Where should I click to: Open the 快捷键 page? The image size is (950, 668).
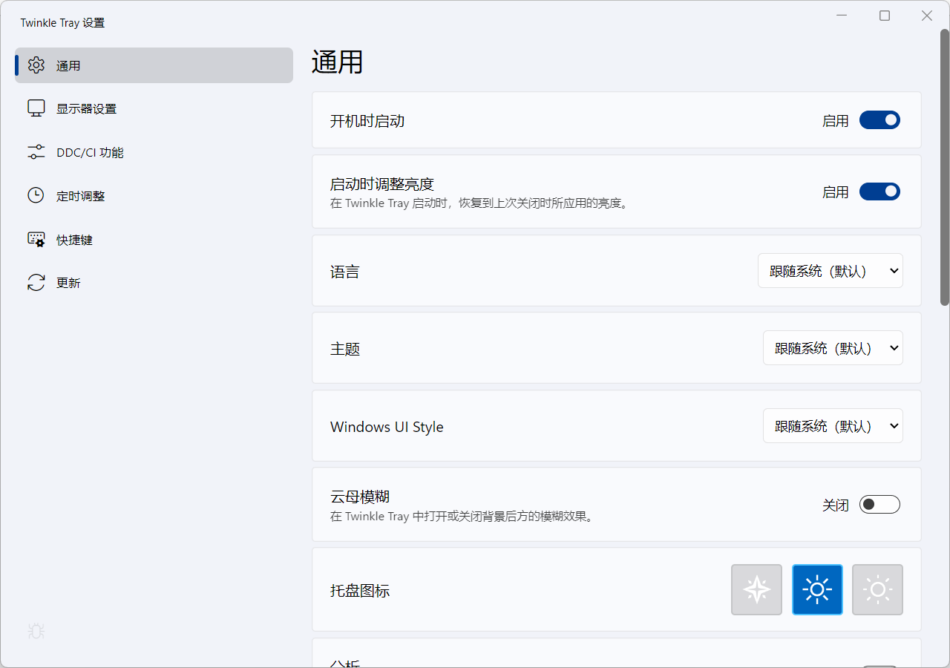point(154,240)
